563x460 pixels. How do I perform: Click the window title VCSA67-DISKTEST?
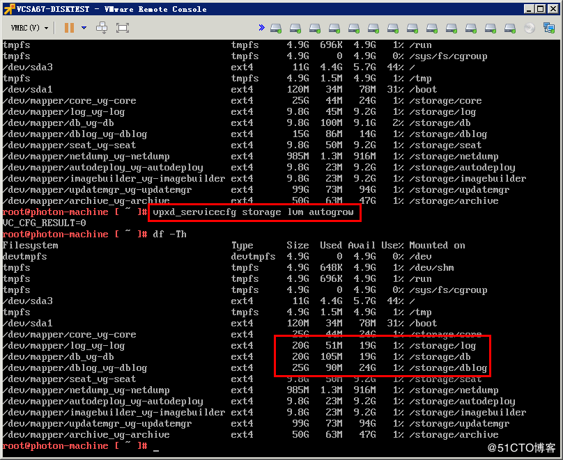pos(53,9)
